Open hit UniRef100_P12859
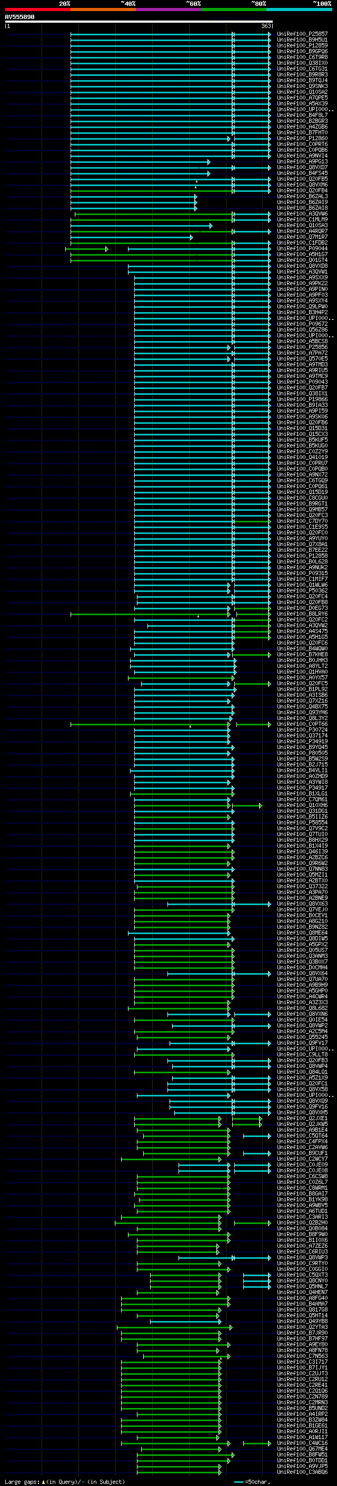Image resolution: width=337 pixels, height=1486 pixels. coord(302,45)
